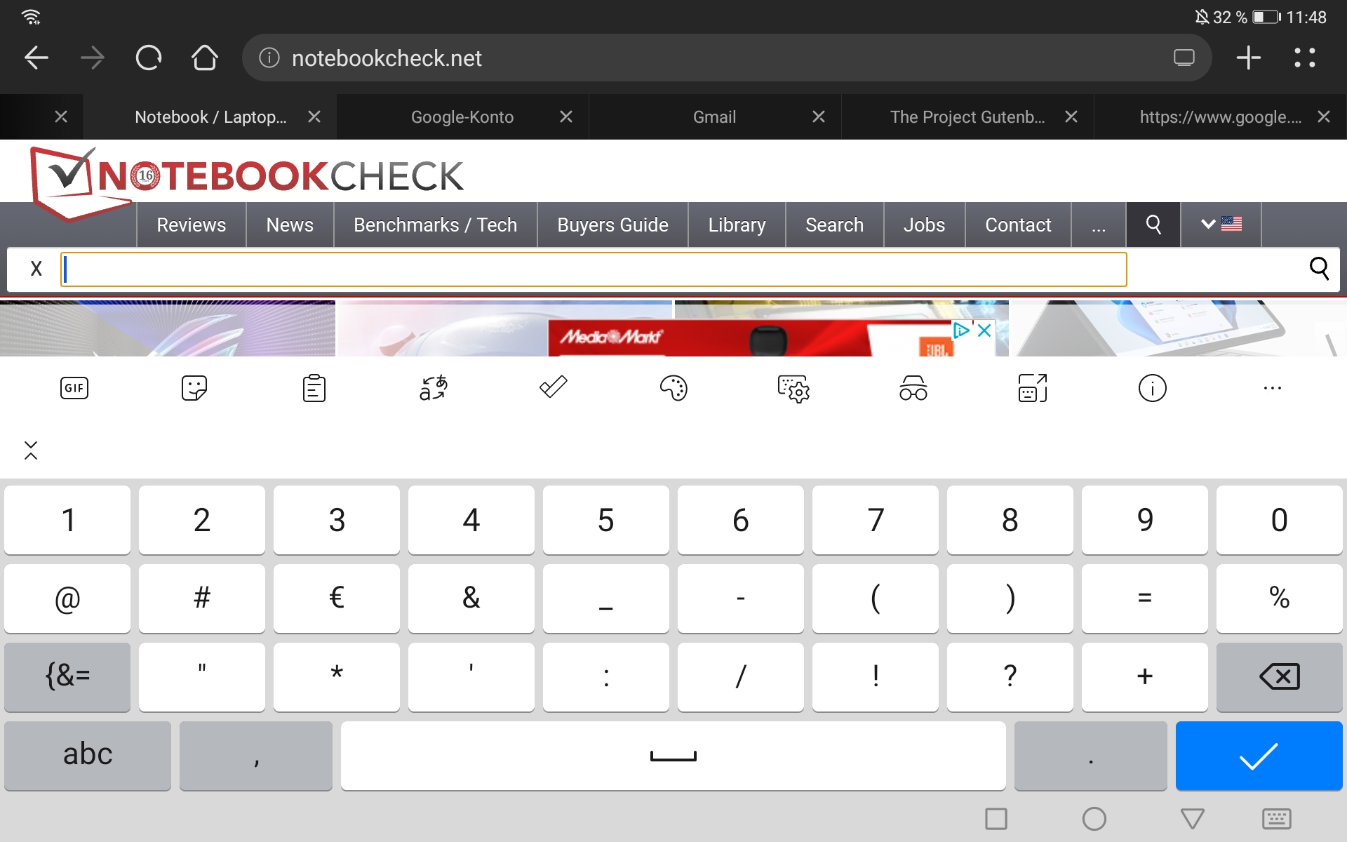Viewport: 1347px width, 842px height.
Task: Toggle the site search magnifier in nav bar
Action: point(1153,225)
